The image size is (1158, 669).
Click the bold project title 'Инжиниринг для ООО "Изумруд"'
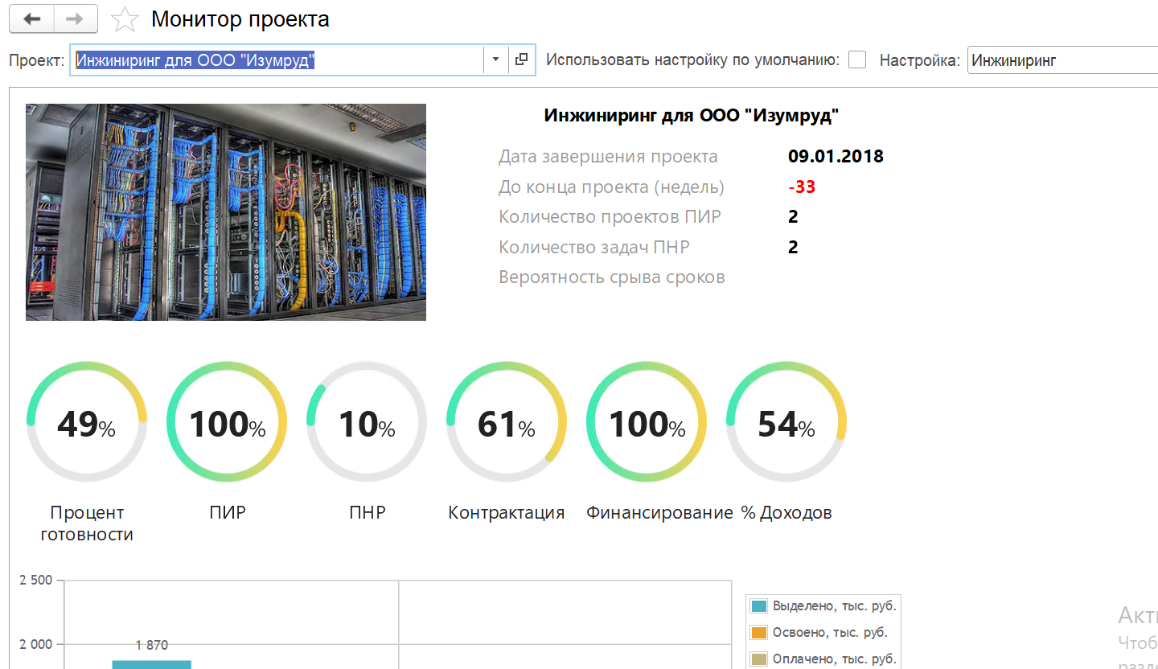click(692, 116)
